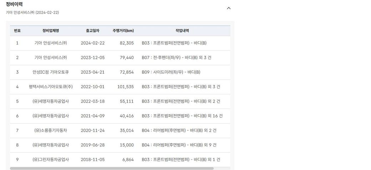371x170 pixels.
Task: Click the 정비이력 section title
Action: point(14,4)
